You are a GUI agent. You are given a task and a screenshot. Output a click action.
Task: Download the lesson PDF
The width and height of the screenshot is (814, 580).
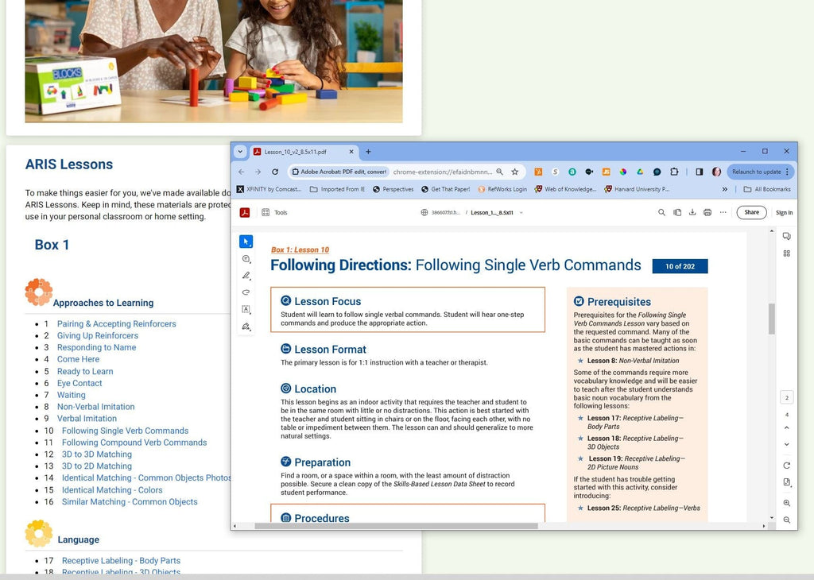pos(692,212)
